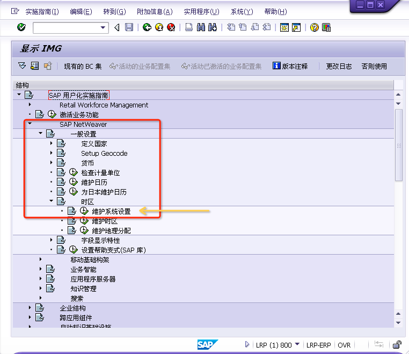Viewport: 409px width, 354px height.
Task: Click the green Back arrow icon
Action: pyautogui.click(x=147, y=27)
